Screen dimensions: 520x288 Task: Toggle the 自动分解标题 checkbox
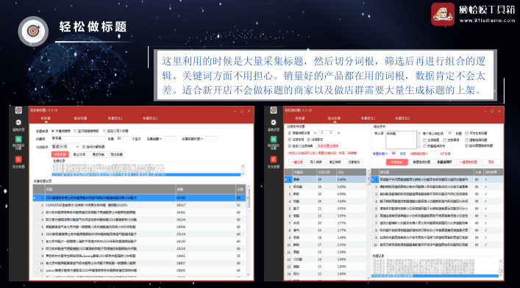point(84,146)
